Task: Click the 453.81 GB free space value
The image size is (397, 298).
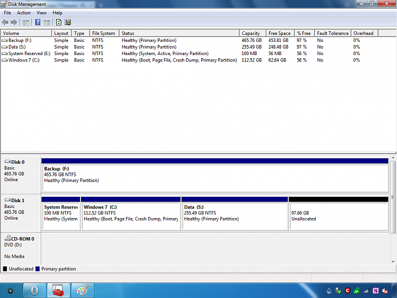Action: pos(278,40)
